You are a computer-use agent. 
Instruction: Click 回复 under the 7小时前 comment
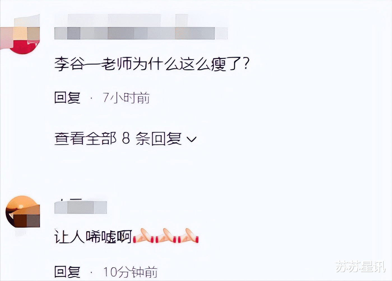pyautogui.click(x=67, y=98)
